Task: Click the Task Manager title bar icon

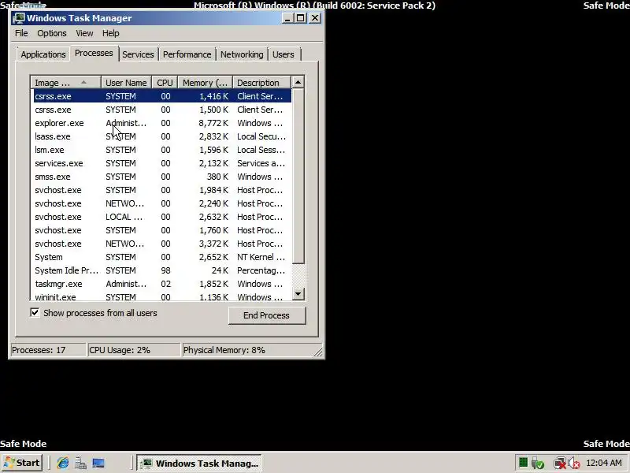Action: pyautogui.click(x=18, y=18)
